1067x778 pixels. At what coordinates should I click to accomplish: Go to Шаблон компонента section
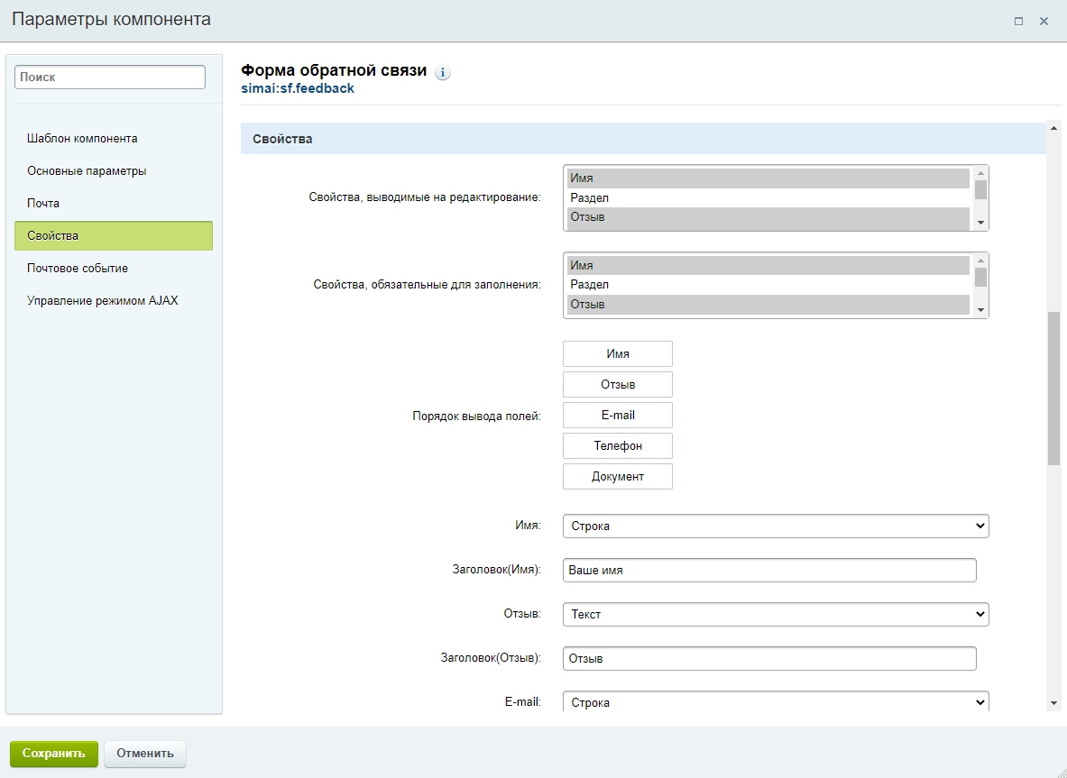click(82, 139)
